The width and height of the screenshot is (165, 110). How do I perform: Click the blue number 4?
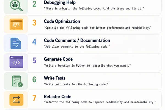coord(34,42)
